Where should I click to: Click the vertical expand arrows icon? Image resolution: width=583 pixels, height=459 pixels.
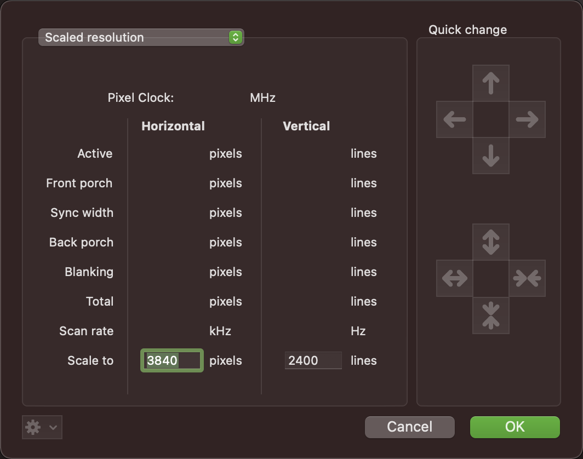491,240
